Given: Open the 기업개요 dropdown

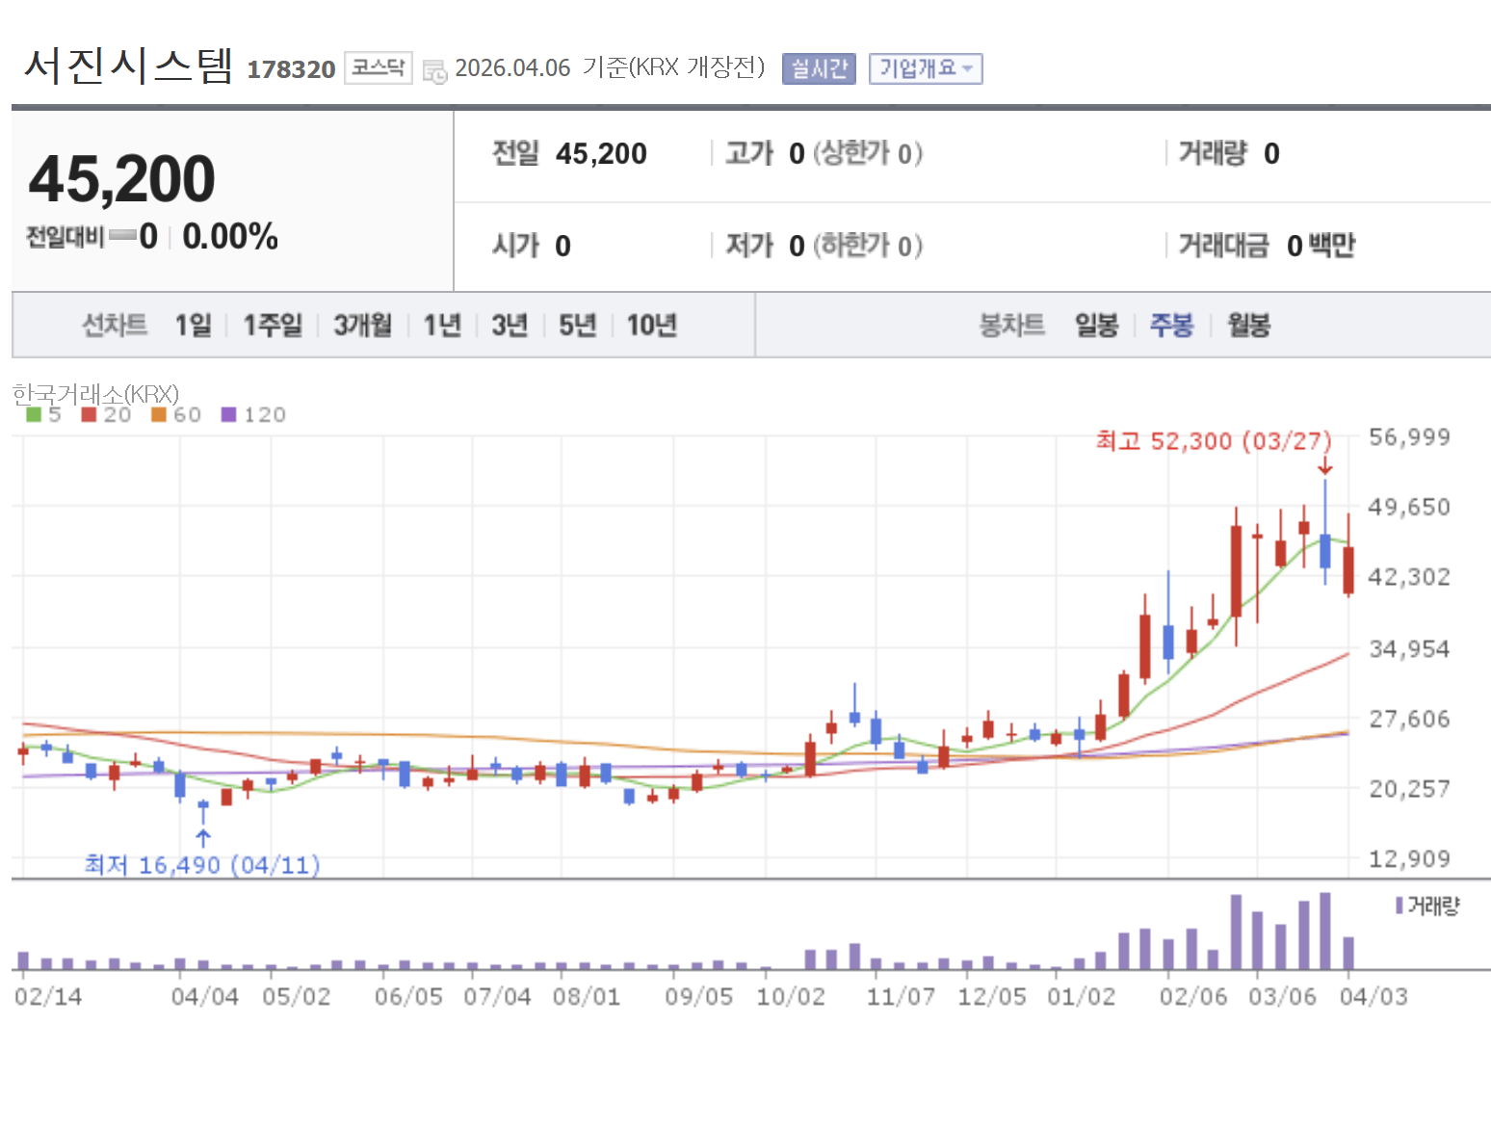Looking at the screenshot, I should 926,68.
